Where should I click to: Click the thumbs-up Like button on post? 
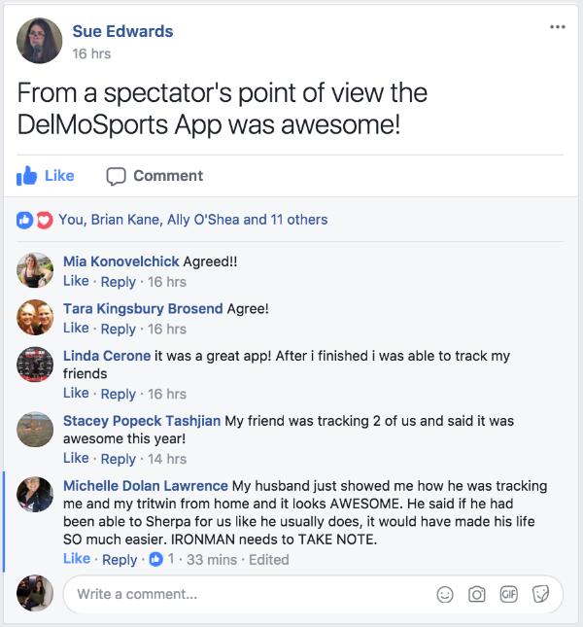(45, 176)
